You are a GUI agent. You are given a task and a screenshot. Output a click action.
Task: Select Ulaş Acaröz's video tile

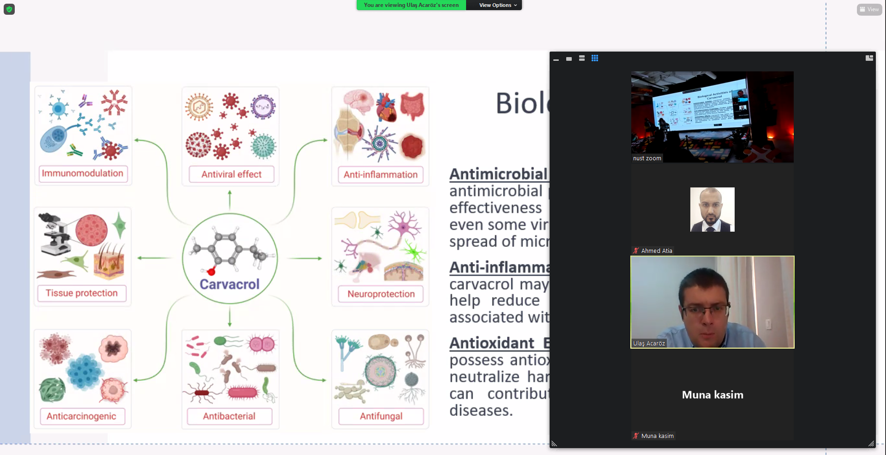712,302
